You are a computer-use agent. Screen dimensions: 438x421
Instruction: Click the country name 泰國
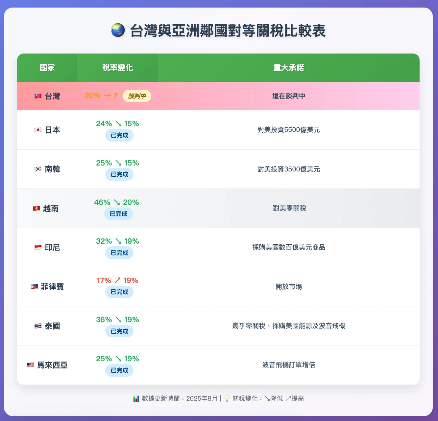click(52, 326)
